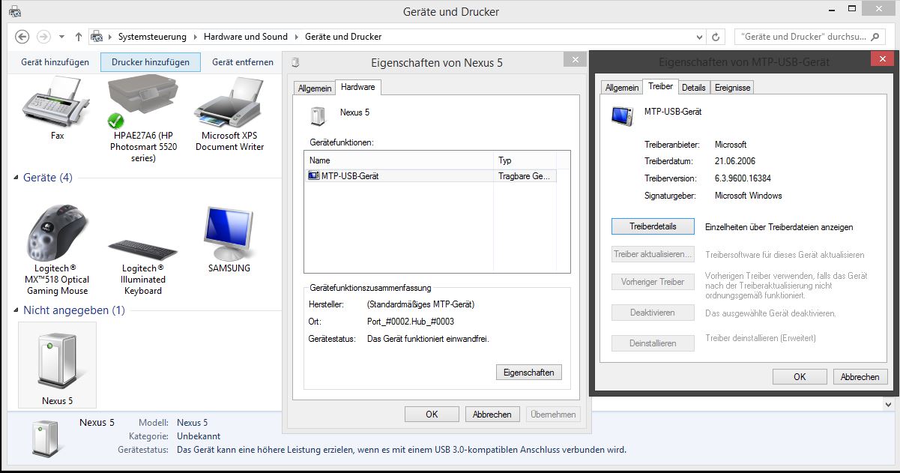Click the Treiberdatum value 21.06.2006
Screen dimensions: 900x473
click(734, 161)
